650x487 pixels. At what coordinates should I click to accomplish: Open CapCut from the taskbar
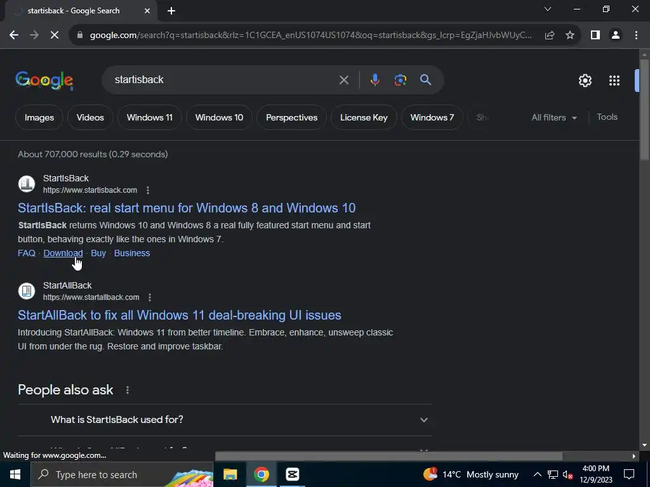click(x=292, y=474)
